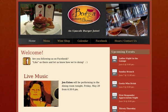Click the Bodega Burger Co. logo
The width and height of the screenshot is (168, 112).
tap(84, 15)
